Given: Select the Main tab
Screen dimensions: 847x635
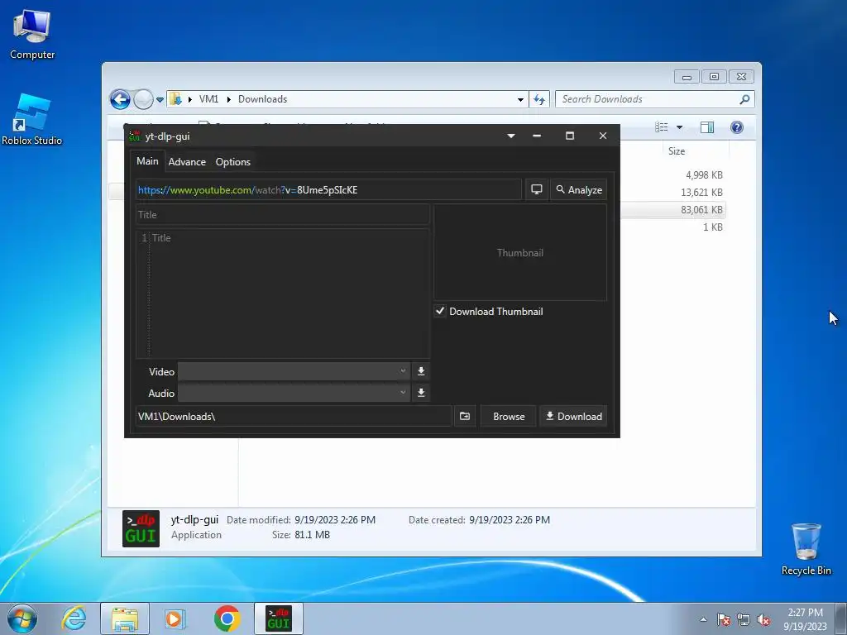Looking at the screenshot, I should pyautogui.click(x=147, y=161).
